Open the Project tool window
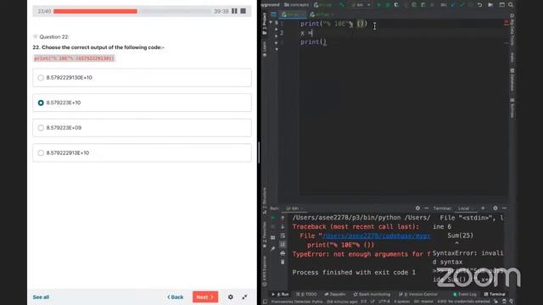543x305 pixels. tap(265, 24)
